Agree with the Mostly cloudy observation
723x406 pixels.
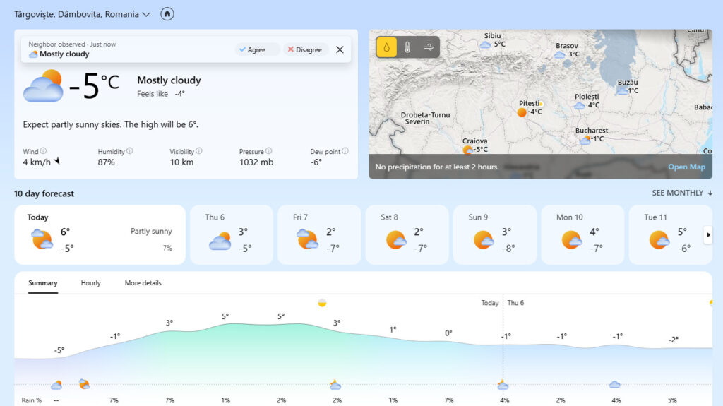tap(258, 49)
